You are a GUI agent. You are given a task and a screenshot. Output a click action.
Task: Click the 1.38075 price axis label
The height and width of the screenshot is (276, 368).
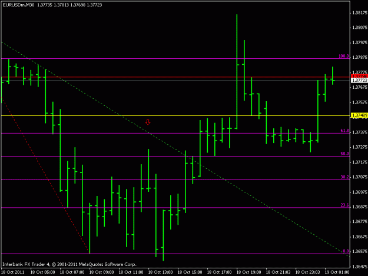coord(360,28)
